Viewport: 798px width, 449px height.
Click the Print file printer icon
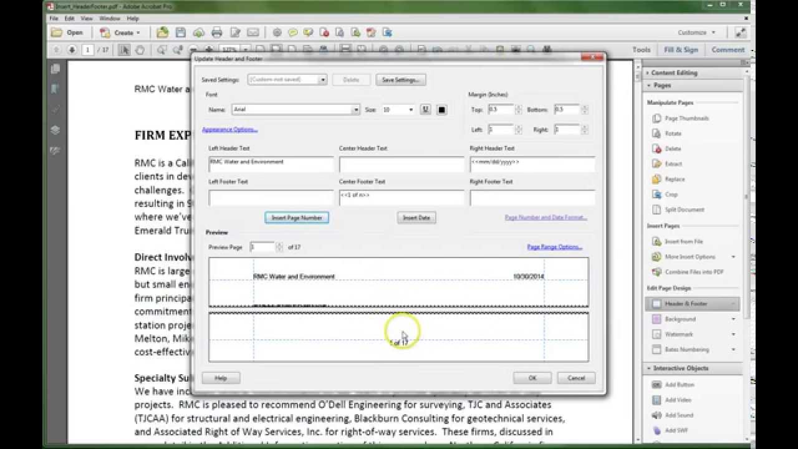217,32
